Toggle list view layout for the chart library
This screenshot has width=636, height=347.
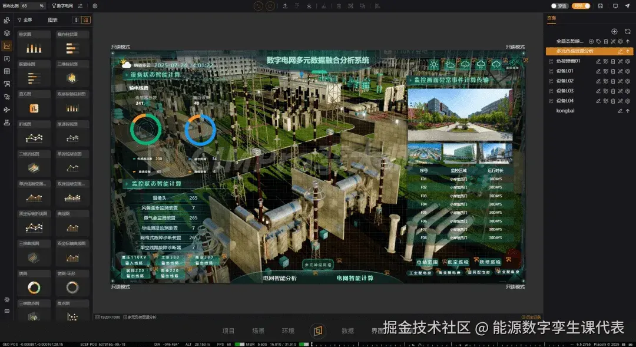pyautogui.click(x=77, y=19)
